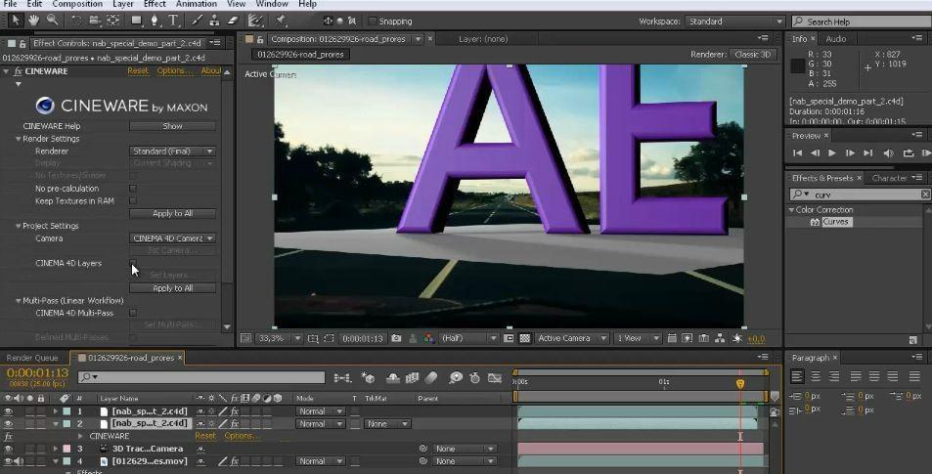932x474 pixels.
Task: Open the Composition menu
Action: (77, 4)
